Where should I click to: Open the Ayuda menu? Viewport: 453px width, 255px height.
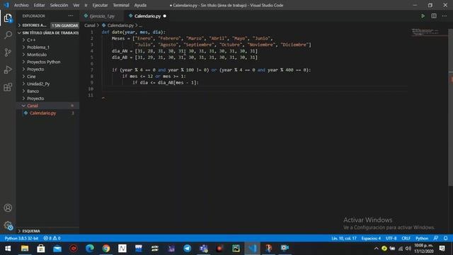pyautogui.click(x=140, y=5)
